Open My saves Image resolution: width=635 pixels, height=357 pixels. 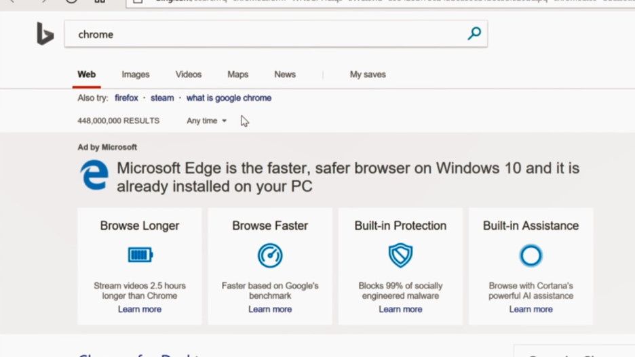point(368,75)
